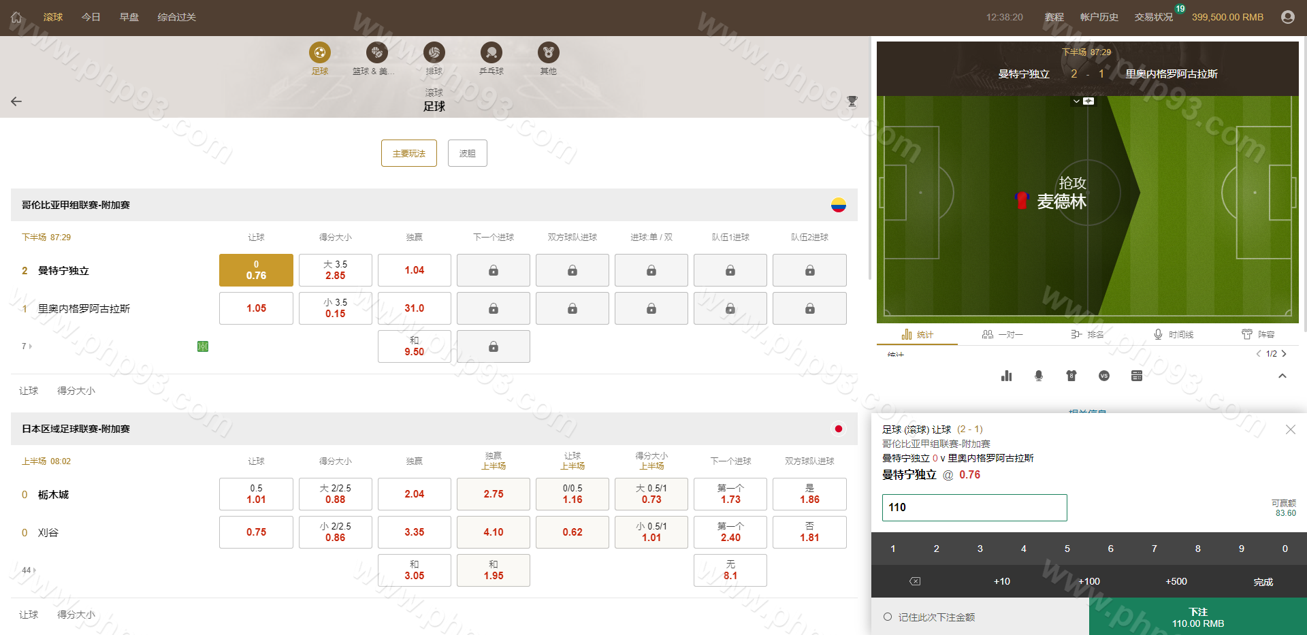This screenshot has width=1307, height=635.
Task: Select the 篮球 basketball sport icon
Action: point(376,52)
